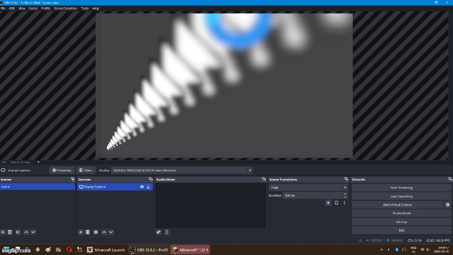Remove the selected scene using Scenes trash icon
The height and width of the screenshot is (255, 453).
tap(10, 232)
